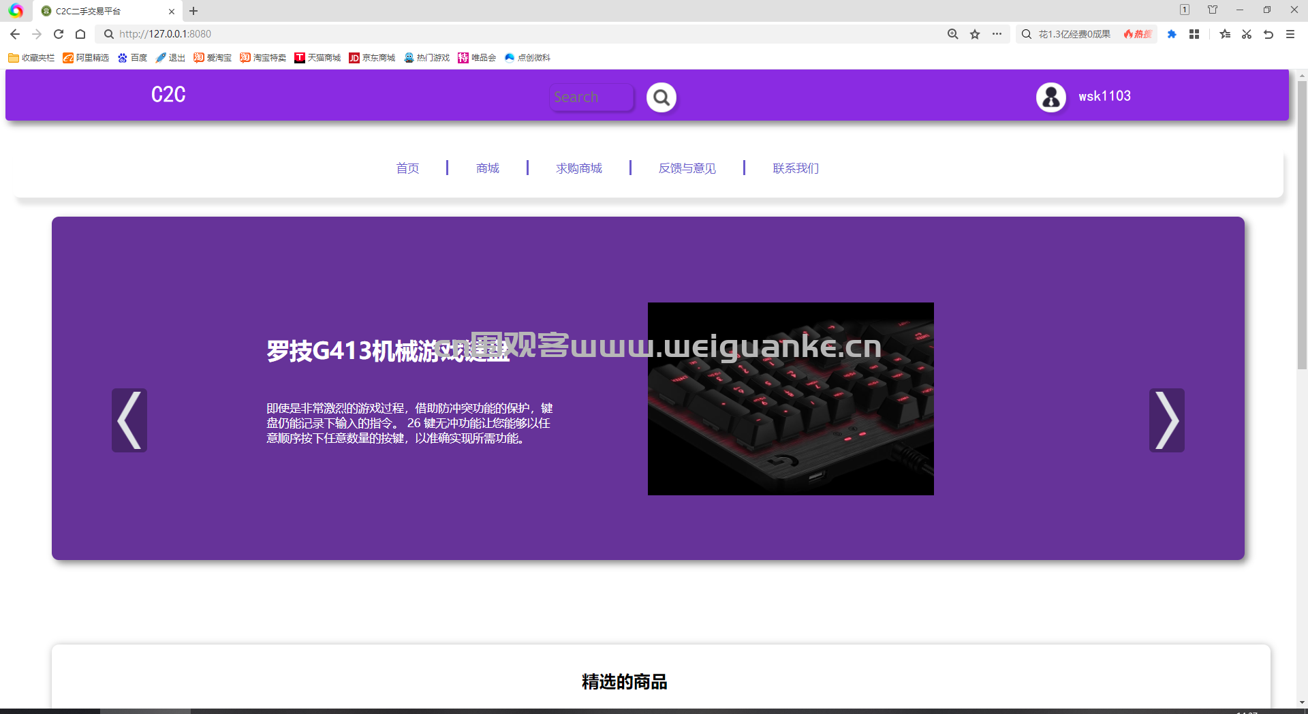Click the zoom magnifier icon in address bar
The height and width of the screenshot is (714, 1308).
(x=953, y=34)
